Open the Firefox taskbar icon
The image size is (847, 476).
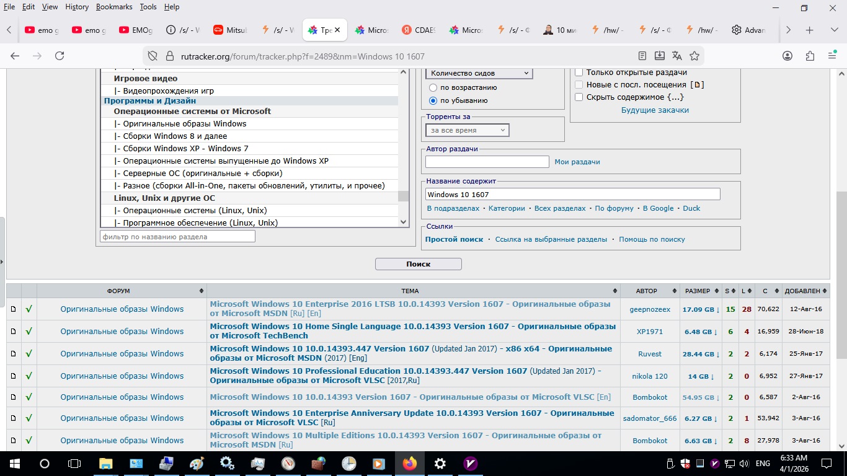click(x=409, y=464)
